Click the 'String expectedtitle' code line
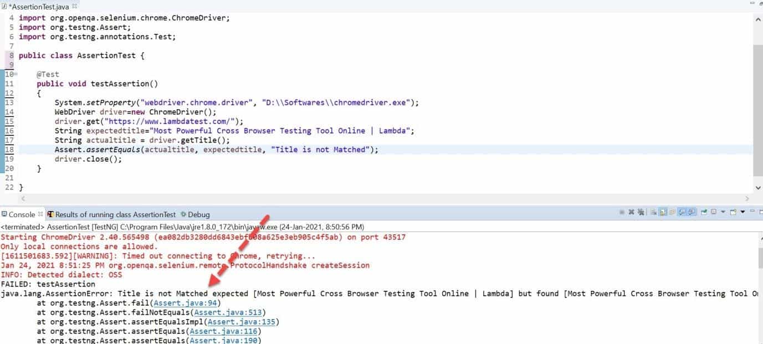Image resolution: width=763 pixels, height=344 pixels. click(234, 131)
